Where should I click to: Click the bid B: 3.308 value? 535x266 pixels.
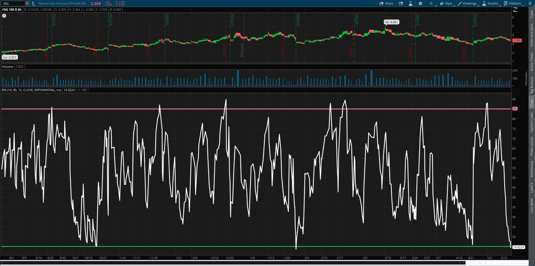click(119, 2)
